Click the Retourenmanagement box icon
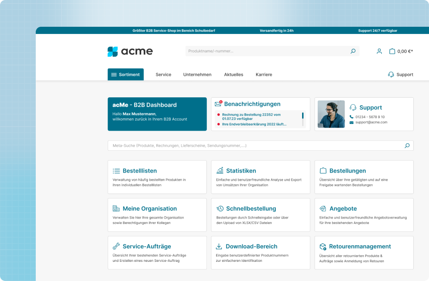 coord(323,247)
